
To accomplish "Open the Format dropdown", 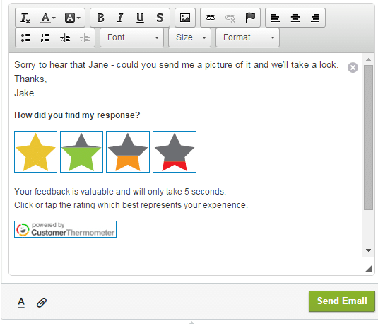I will coord(247,37).
